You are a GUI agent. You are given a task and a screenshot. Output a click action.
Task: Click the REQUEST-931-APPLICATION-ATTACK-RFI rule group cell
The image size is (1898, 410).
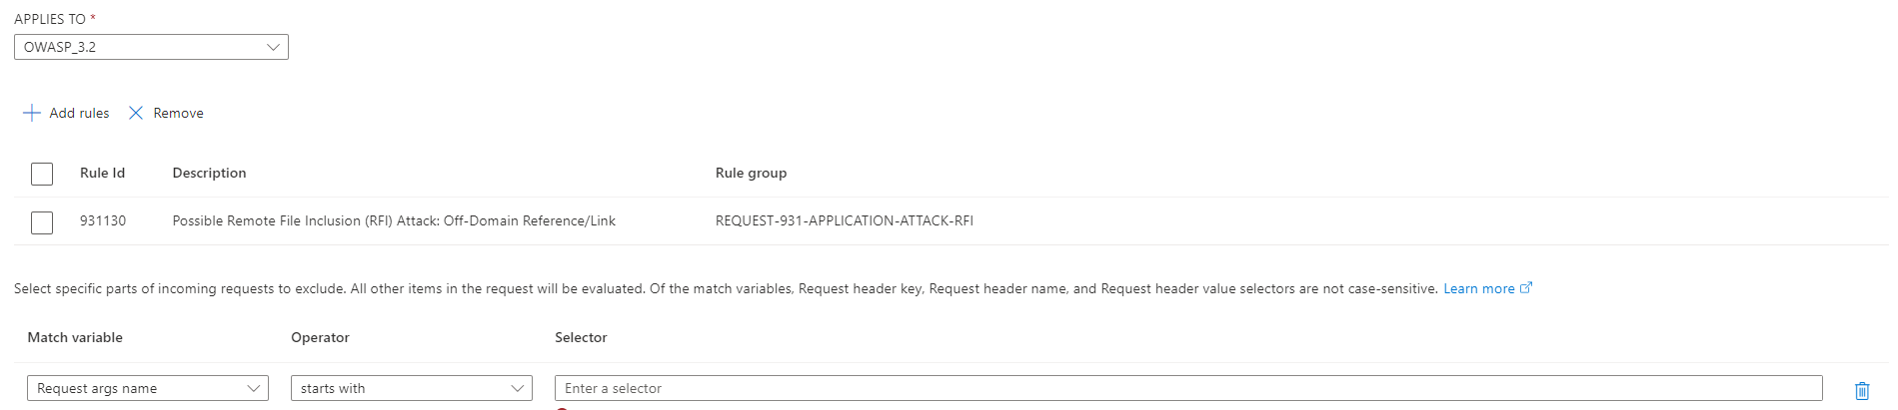[x=844, y=220]
